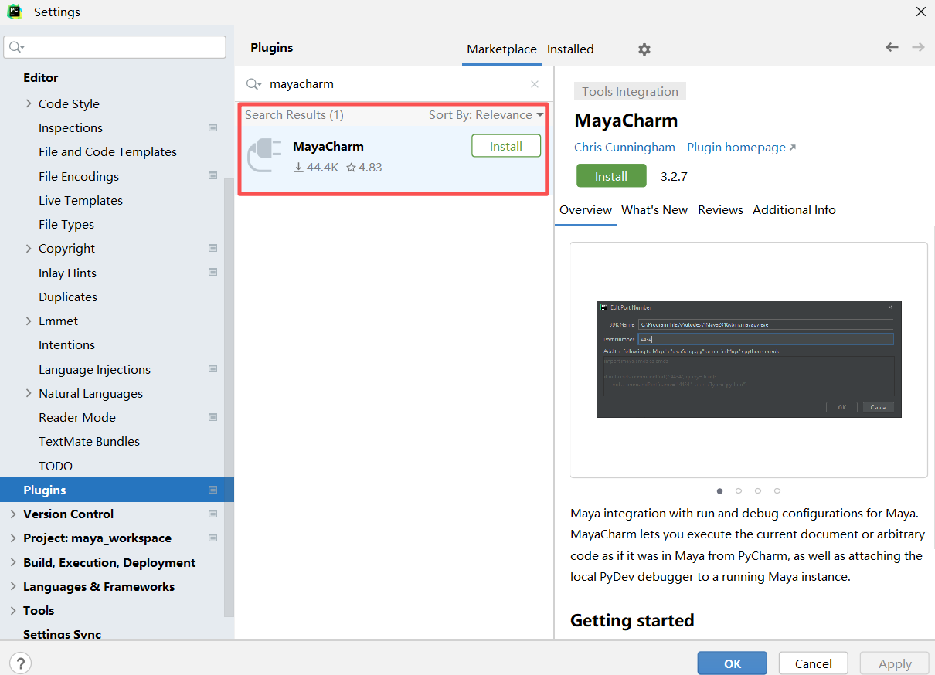Switch to the Marketplace tab
This screenshot has width=935, height=675.
501,49
